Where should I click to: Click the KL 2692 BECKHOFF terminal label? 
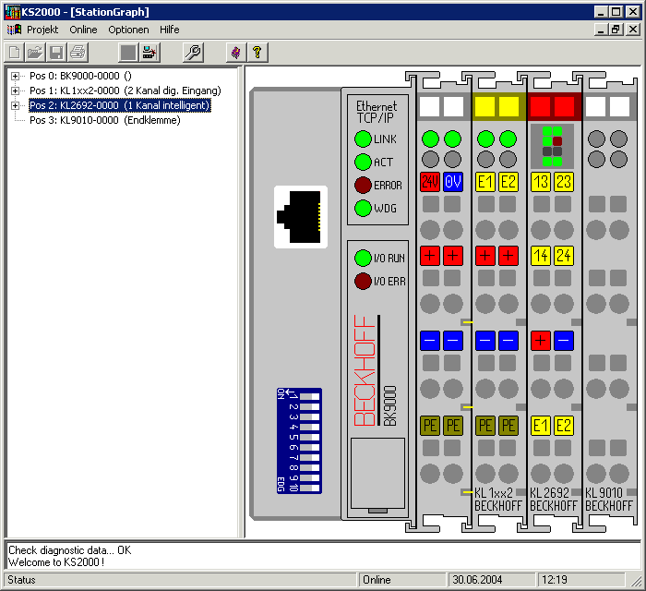point(554,499)
